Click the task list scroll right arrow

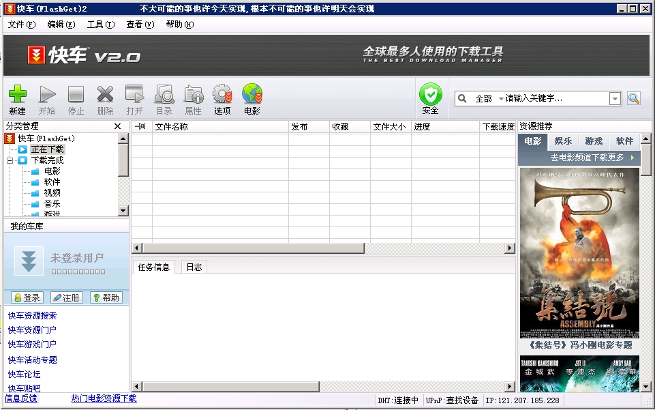click(510, 248)
